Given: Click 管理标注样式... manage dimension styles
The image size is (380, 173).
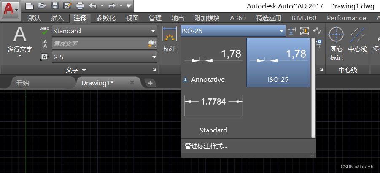Looking at the screenshot, I should click(x=206, y=146).
